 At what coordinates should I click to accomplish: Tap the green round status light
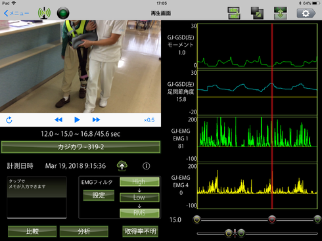tap(63, 13)
